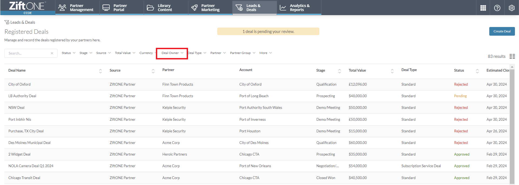Viewport: 519px width, 185px height.
Task: Click the Partner Portal monitor icon
Action: 106,8
